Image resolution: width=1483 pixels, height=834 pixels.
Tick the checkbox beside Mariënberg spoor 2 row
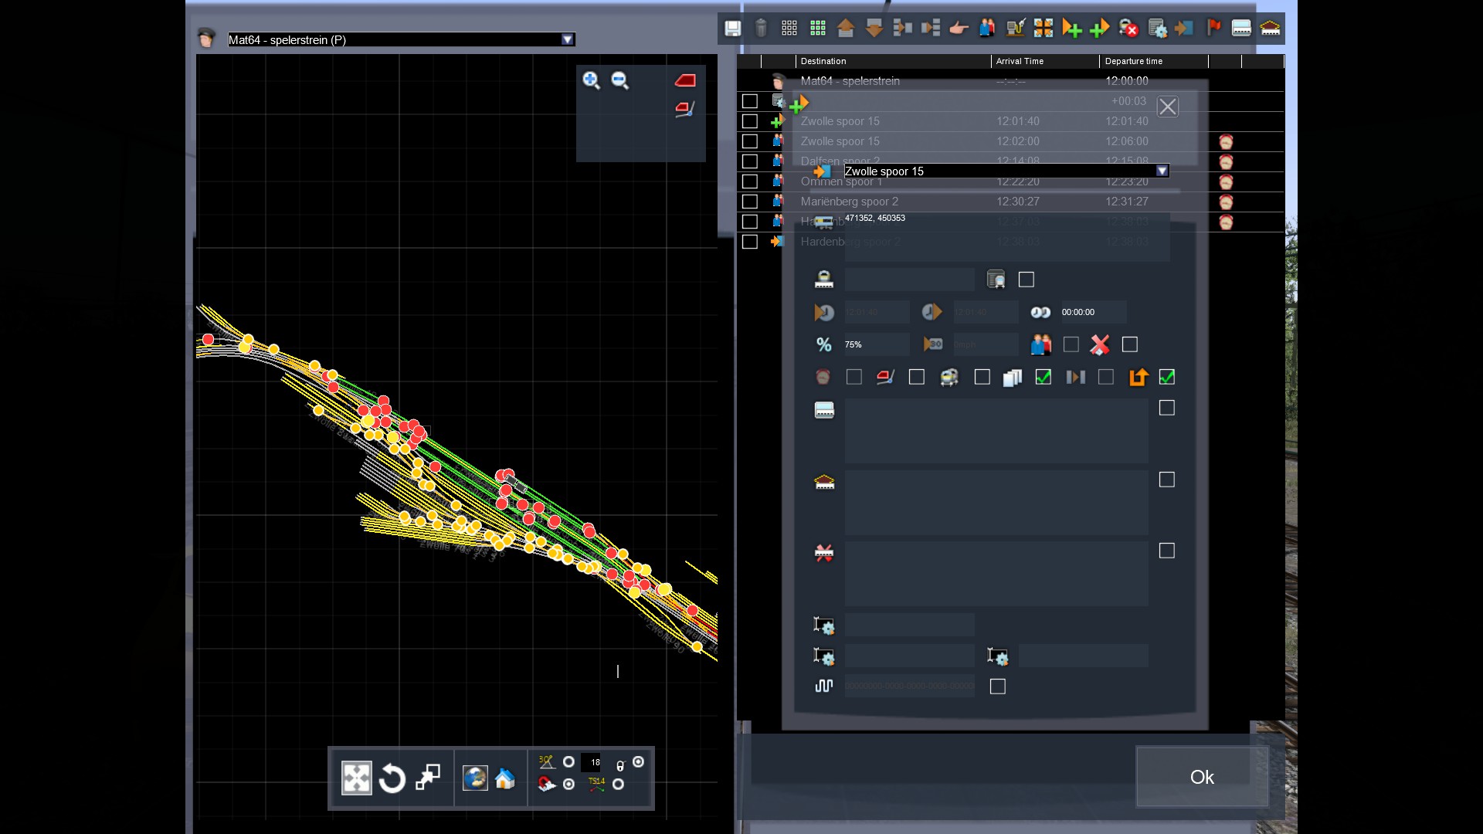tap(749, 202)
